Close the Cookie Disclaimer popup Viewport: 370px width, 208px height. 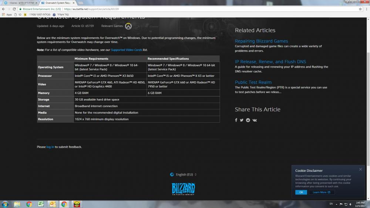pyautogui.click(x=360, y=169)
